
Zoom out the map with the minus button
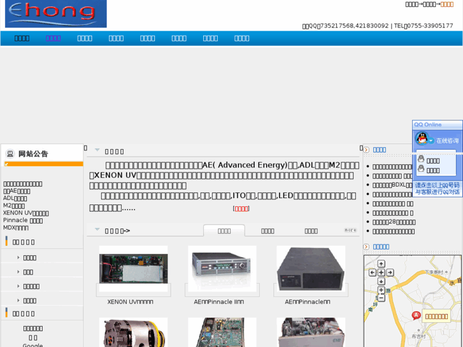click(381, 298)
